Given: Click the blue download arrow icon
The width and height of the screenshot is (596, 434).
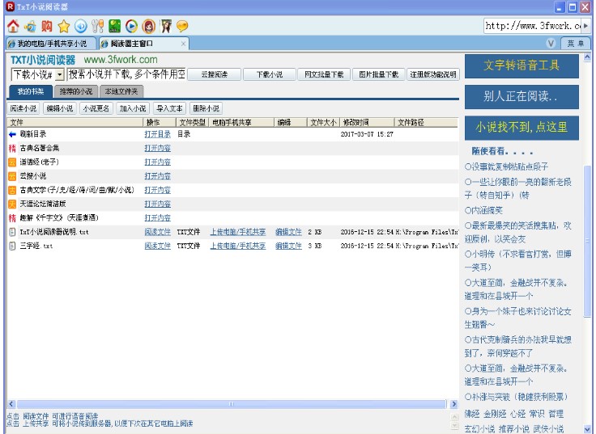Looking at the screenshot, I should click(80, 26).
